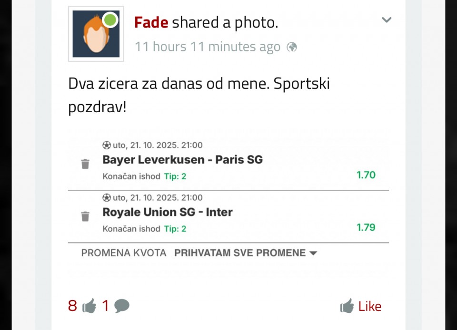Screen dimensions: 457x330
Task: Open Fade's profile name link
Action: point(151,22)
